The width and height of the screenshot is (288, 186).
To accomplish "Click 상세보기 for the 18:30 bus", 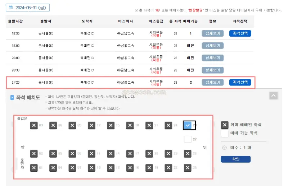I will pos(213,33).
